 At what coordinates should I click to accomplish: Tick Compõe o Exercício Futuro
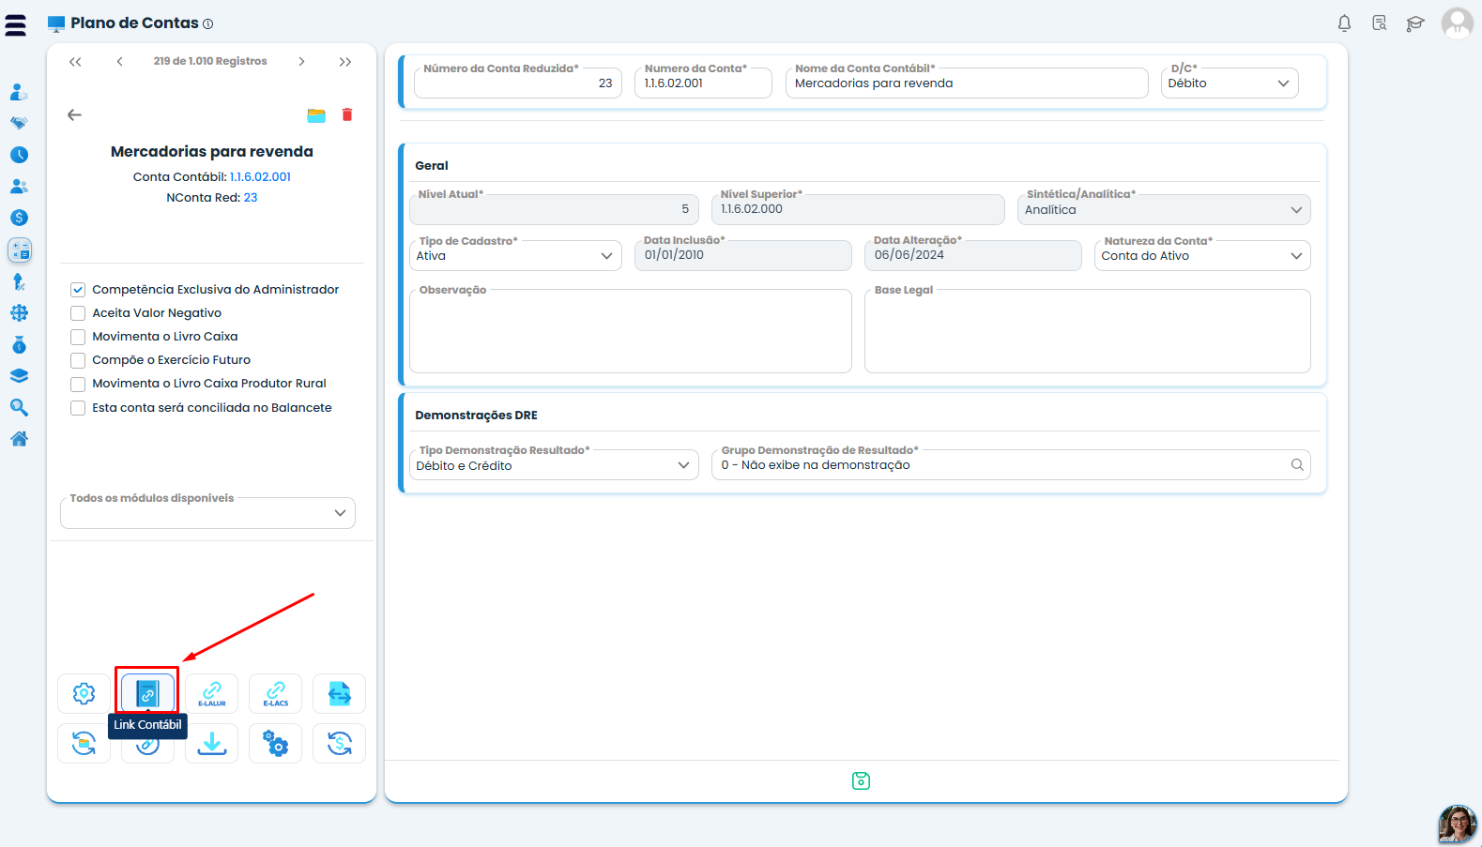[x=78, y=360]
